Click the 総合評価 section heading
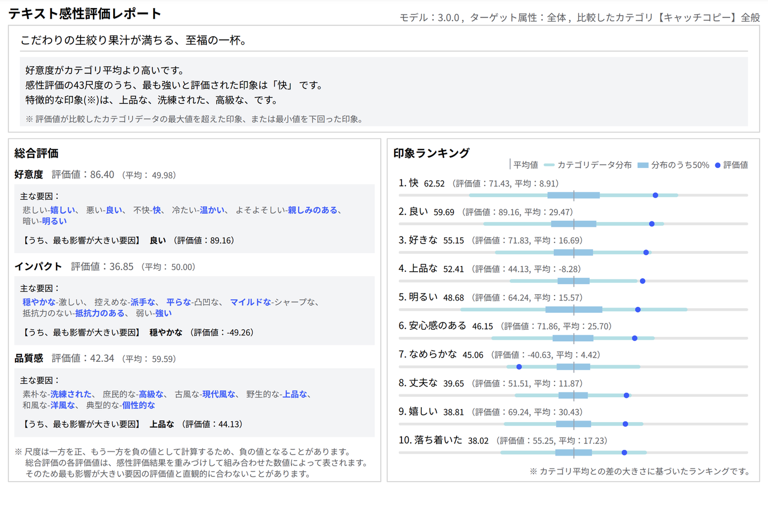 [36, 153]
